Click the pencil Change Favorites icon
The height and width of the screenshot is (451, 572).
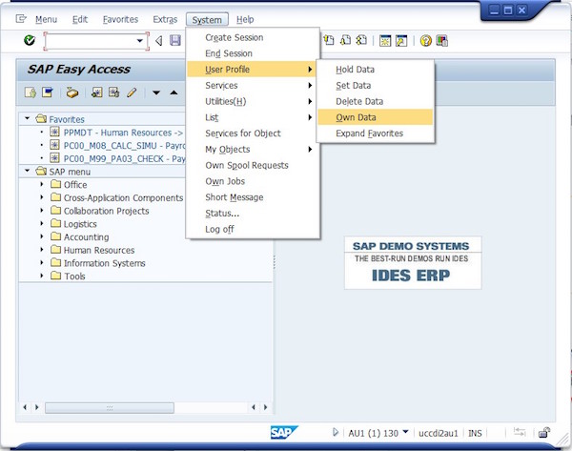pos(132,92)
